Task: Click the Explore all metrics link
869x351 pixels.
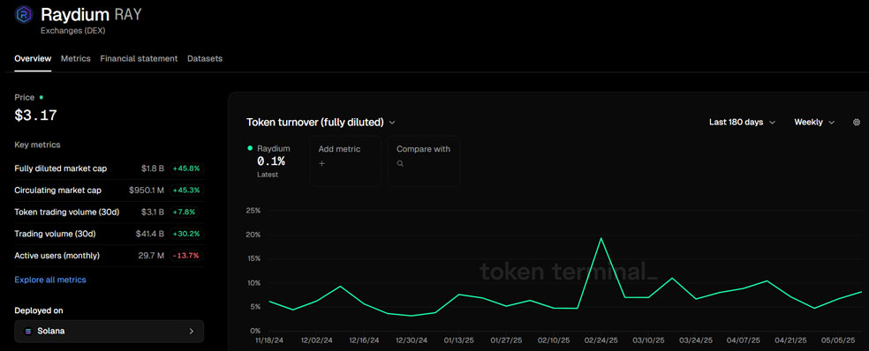Action: tap(49, 280)
